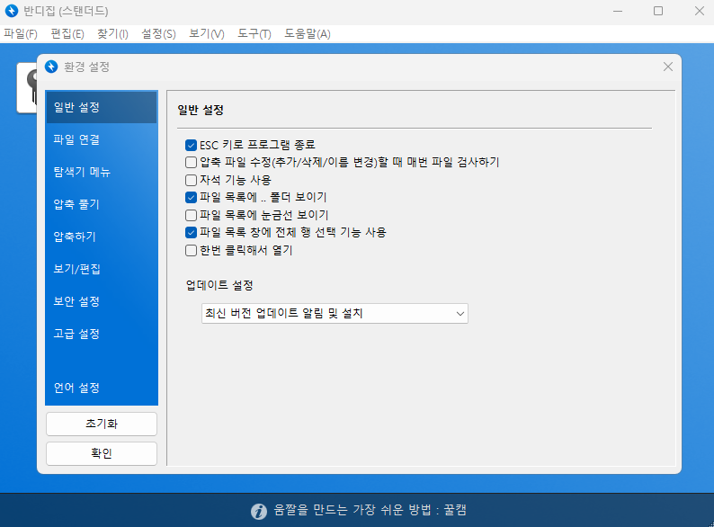This screenshot has height=527, width=714.
Task: Open the 도움말(A) menu
Action: 308,33
